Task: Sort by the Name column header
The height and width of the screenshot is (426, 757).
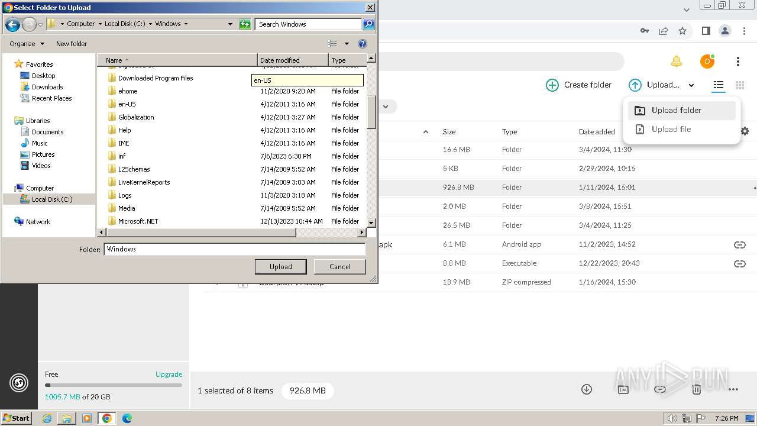Action: pyautogui.click(x=177, y=60)
